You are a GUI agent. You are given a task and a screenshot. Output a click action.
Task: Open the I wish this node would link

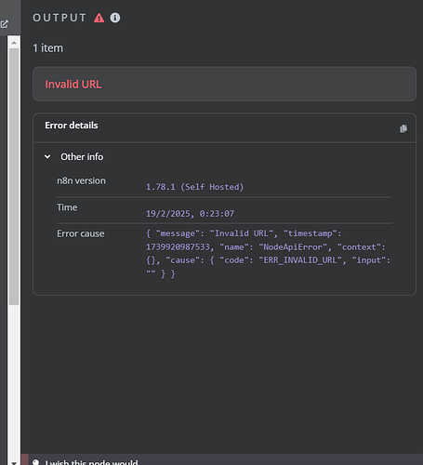(x=91, y=462)
